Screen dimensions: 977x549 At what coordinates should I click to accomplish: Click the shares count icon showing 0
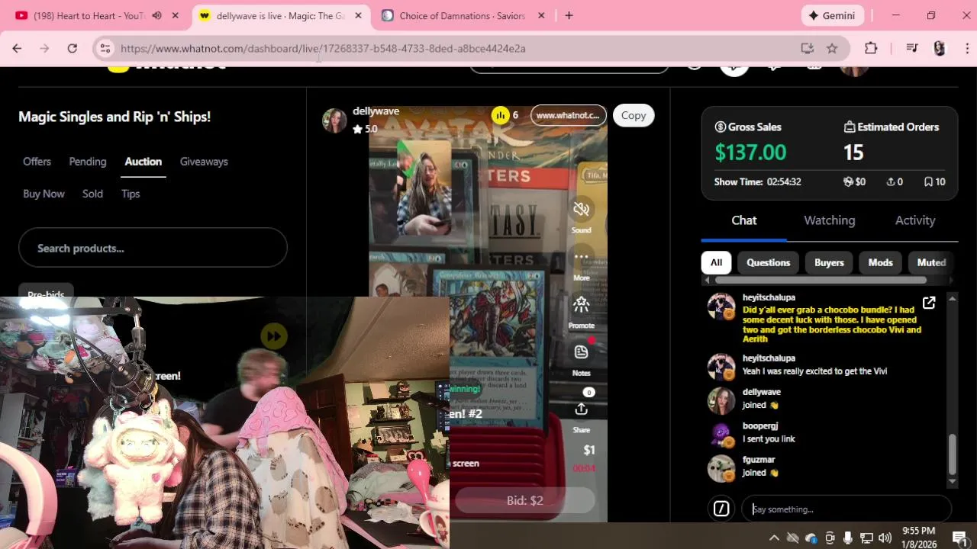tap(890, 181)
